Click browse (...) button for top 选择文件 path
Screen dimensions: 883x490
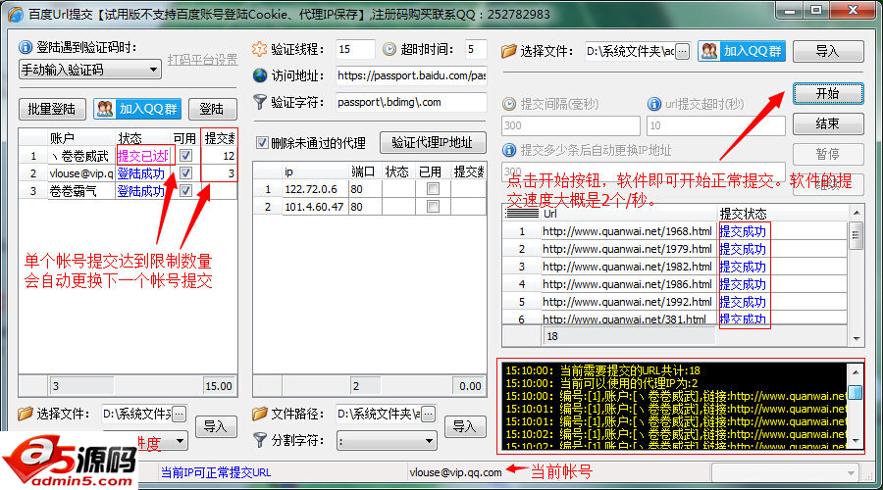pyautogui.click(x=682, y=51)
